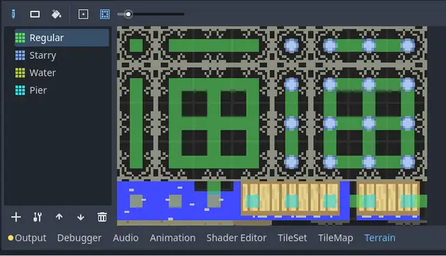Select the Regular terrain

point(62,38)
